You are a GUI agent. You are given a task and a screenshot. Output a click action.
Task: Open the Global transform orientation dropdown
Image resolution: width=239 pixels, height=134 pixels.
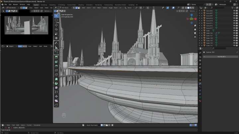point(129,8)
